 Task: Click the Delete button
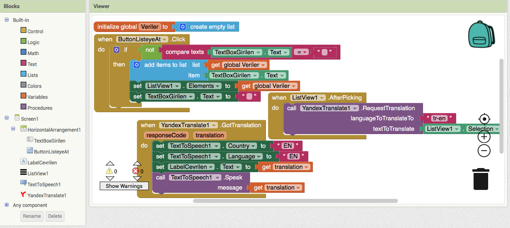tap(55, 216)
